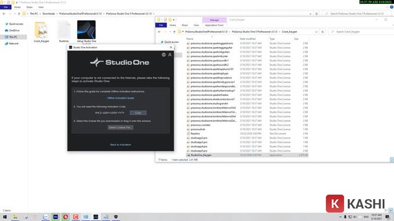Open the Offline Activation Guide link

[x=120, y=98]
